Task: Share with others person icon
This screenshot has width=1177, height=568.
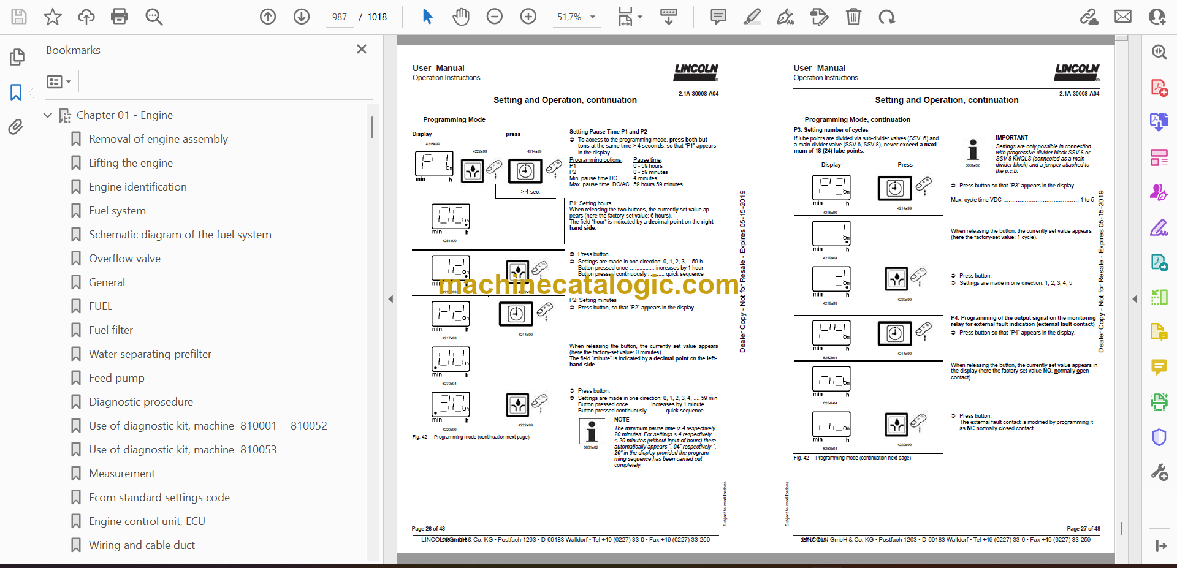Action: click(1157, 17)
